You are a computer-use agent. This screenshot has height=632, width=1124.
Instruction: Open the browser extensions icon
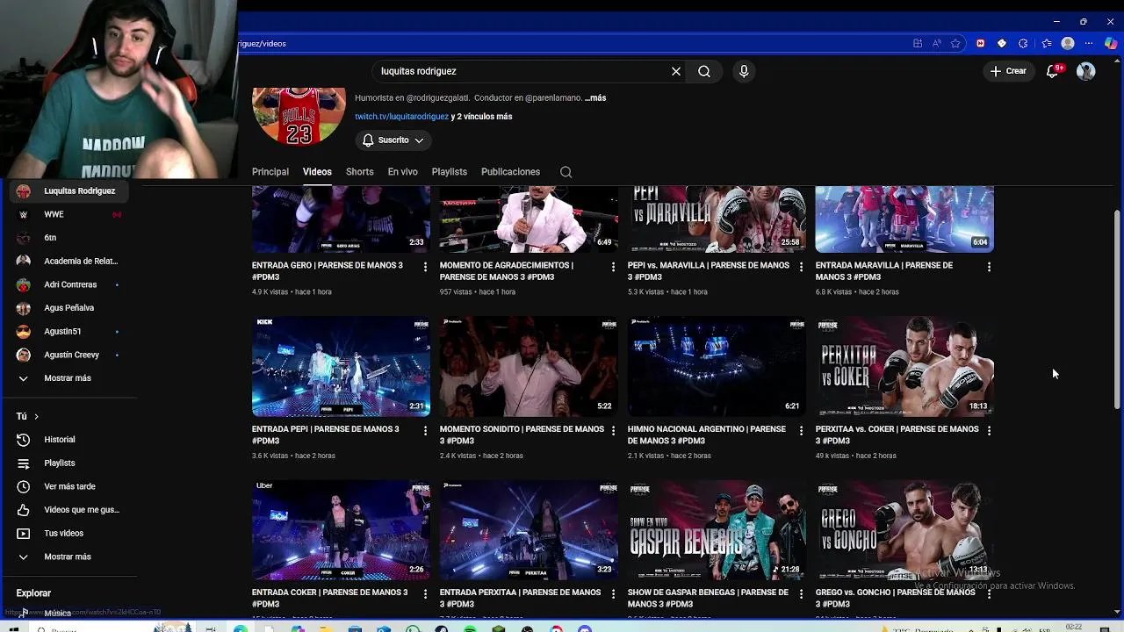pyautogui.click(x=1023, y=43)
